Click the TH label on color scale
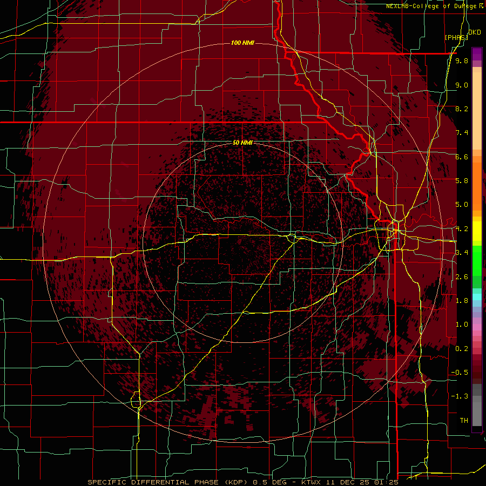 [x=464, y=421]
